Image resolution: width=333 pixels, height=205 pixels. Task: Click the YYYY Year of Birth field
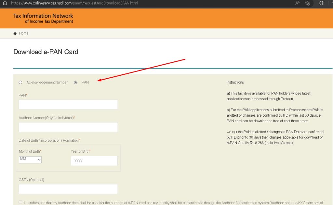pos(94,160)
